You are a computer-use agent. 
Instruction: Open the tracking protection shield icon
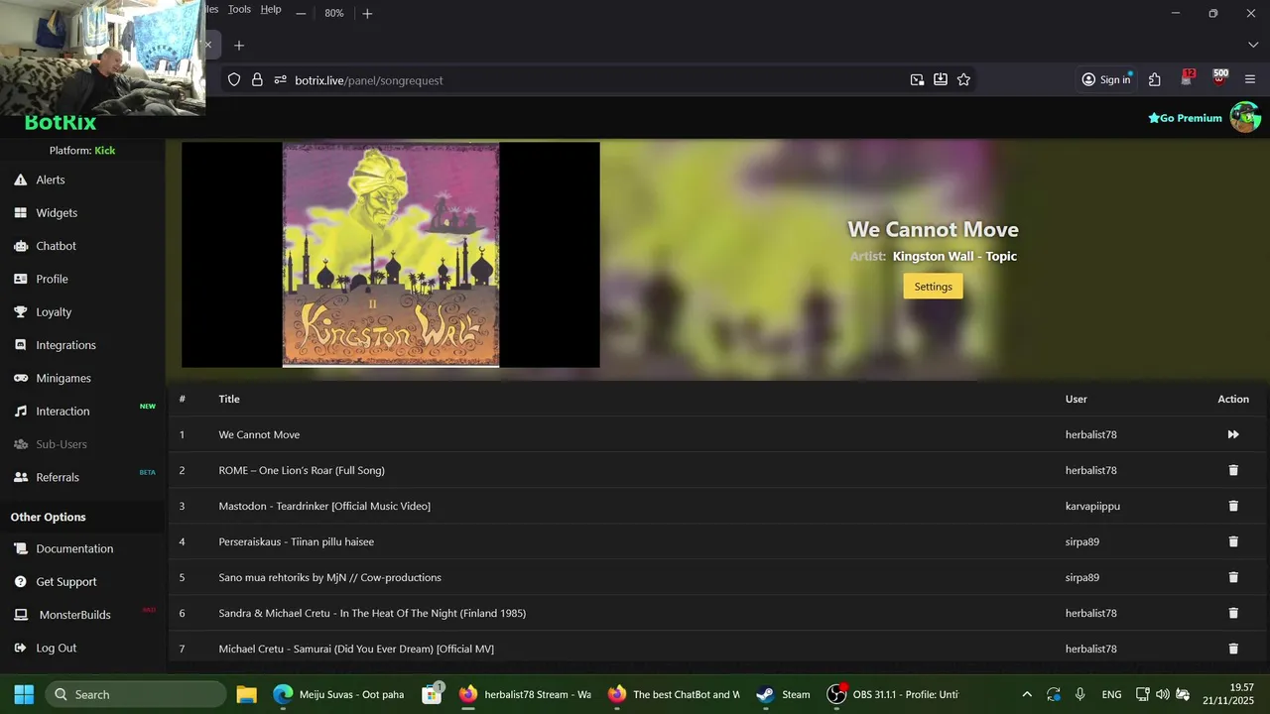(x=234, y=80)
